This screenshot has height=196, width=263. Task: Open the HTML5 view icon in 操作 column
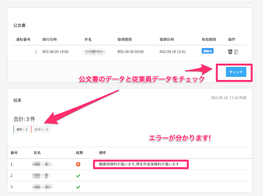pyautogui.click(x=230, y=52)
